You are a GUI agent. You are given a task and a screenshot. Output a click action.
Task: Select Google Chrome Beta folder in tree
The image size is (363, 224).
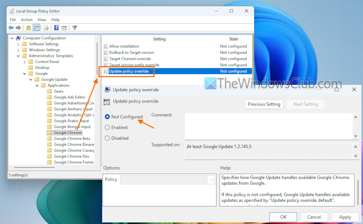(72, 138)
